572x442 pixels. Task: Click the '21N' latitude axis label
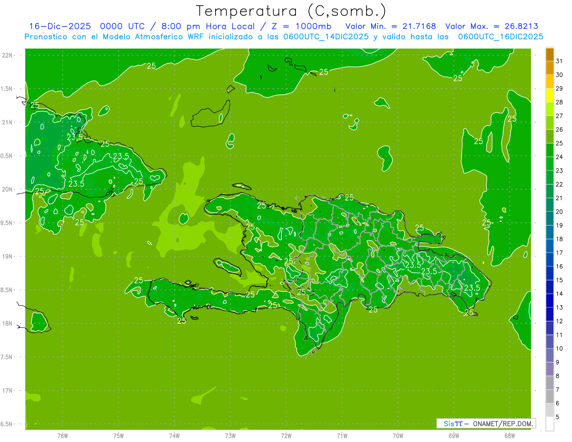coord(7,122)
